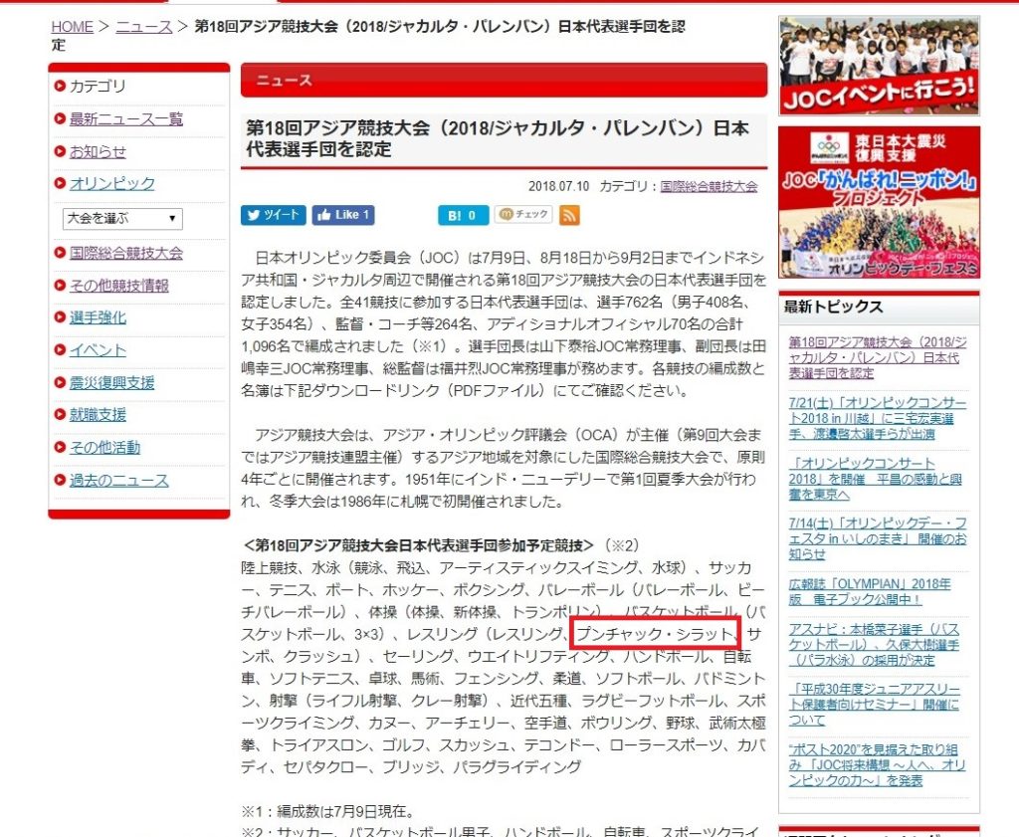Click the Facebook Like button
This screenshot has width=1019, height=837.
[343, 215]
